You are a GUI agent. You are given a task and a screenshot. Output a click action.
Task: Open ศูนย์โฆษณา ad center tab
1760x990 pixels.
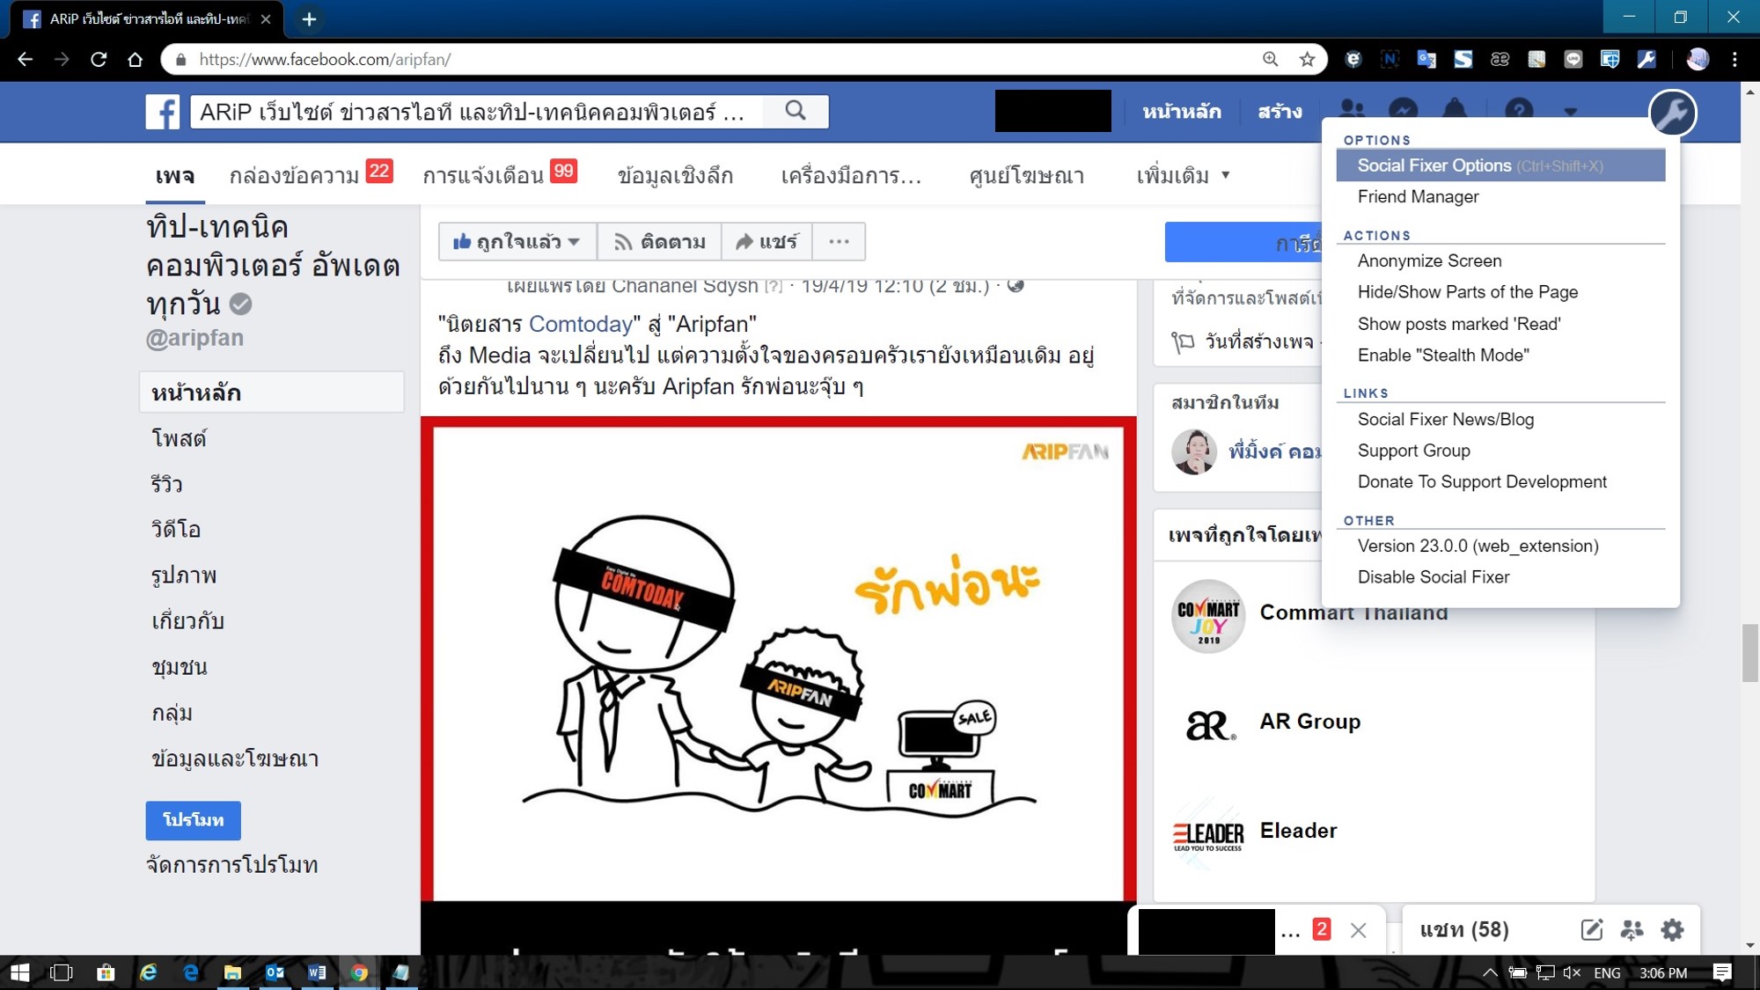tap(1026, 175)
